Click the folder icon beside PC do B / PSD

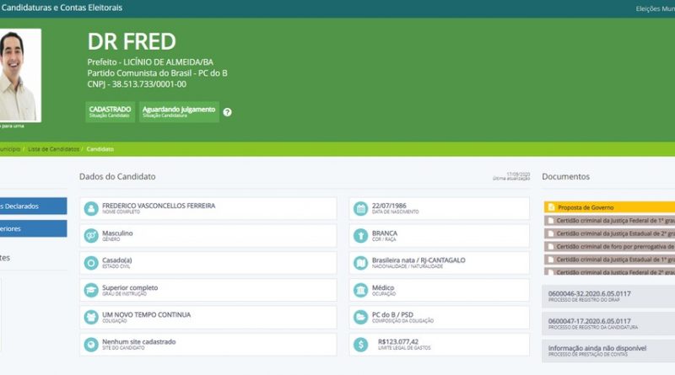[x=360, y=318]
